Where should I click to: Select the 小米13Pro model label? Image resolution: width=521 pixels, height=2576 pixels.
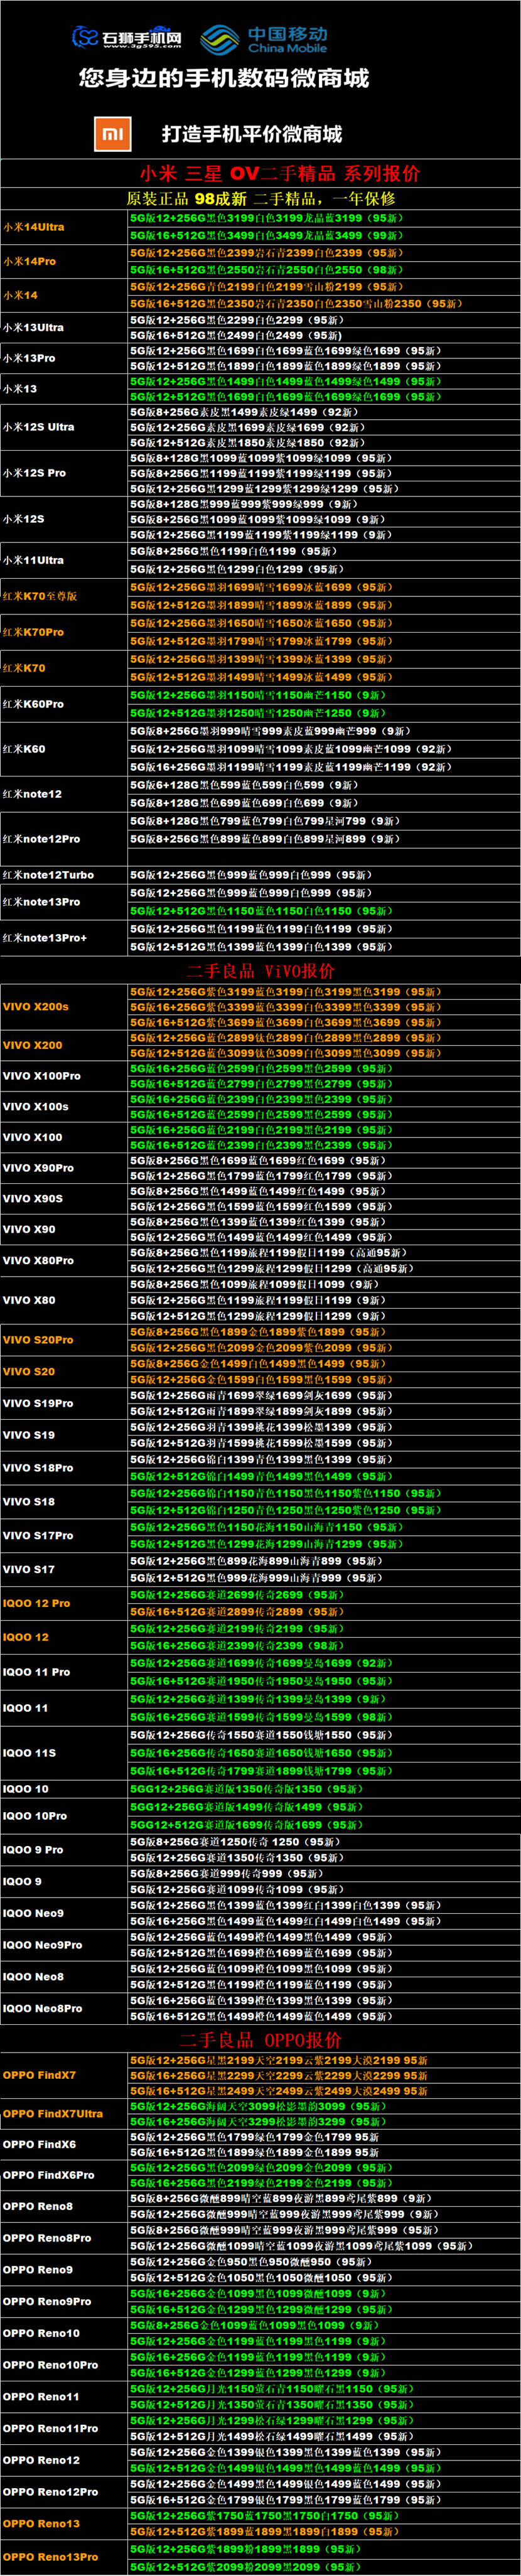tap(29, 358)
